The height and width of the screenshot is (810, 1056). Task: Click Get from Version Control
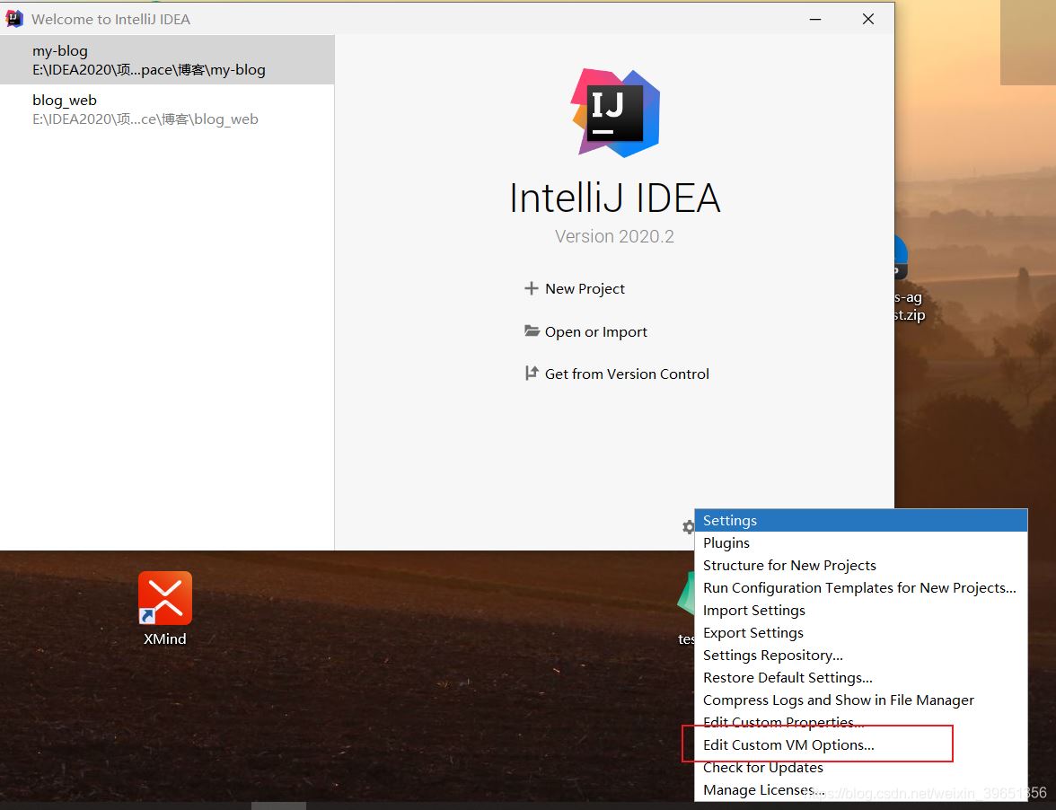pos(627,374)
